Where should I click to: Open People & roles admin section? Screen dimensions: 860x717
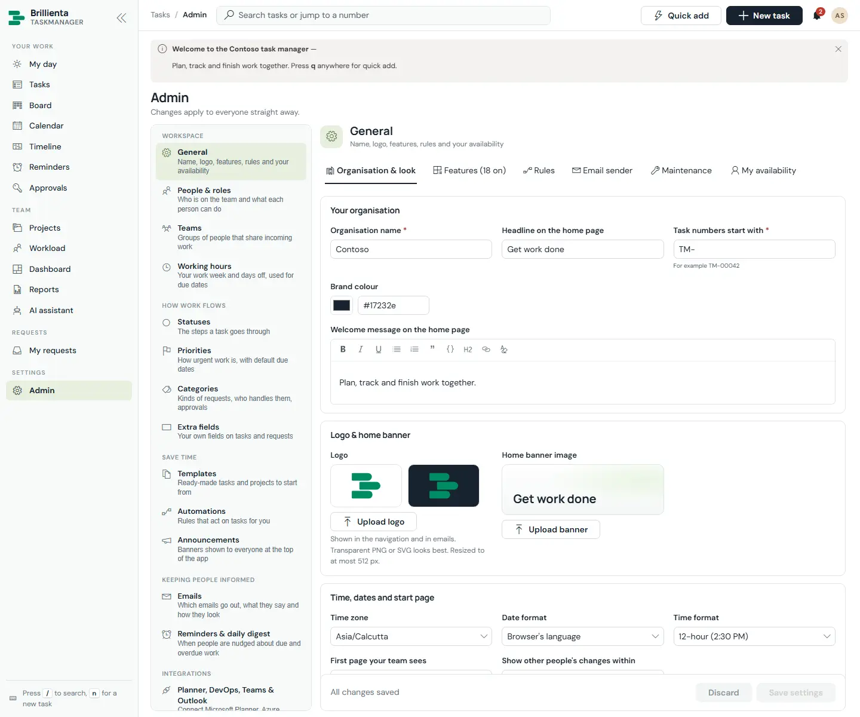231,200
